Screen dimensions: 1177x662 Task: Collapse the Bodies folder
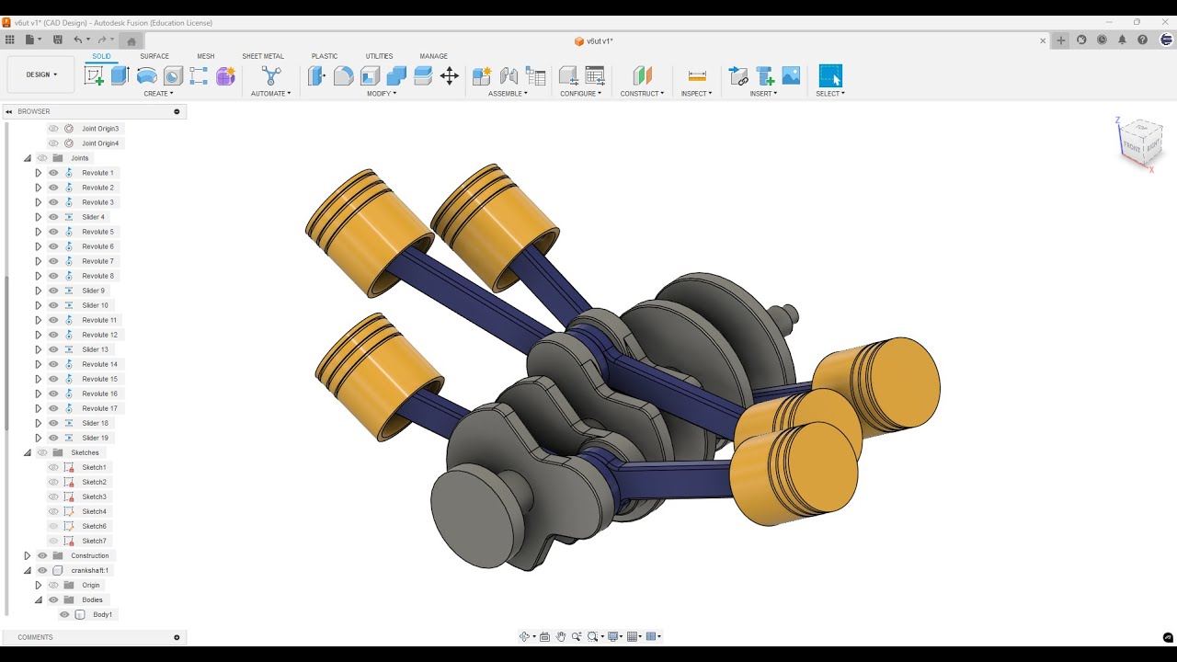(x=39, y=599)
